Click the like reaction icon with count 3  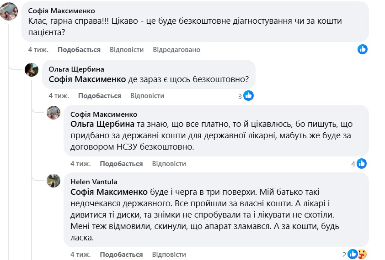point(248,96)
